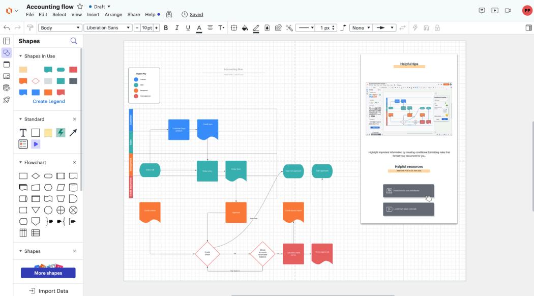The image size is (534, 296).
Task: Select the Database cylinder flowchart shape
Action: 73,187
